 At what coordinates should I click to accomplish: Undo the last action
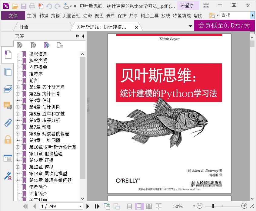49,6
